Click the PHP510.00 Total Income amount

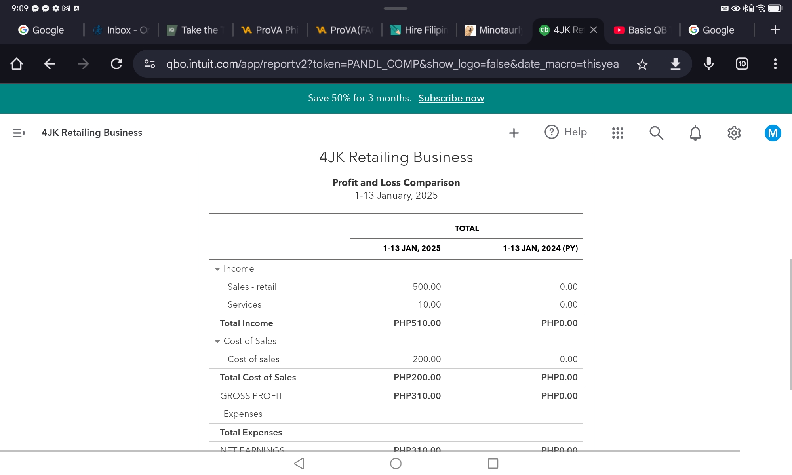pos(417,323)
